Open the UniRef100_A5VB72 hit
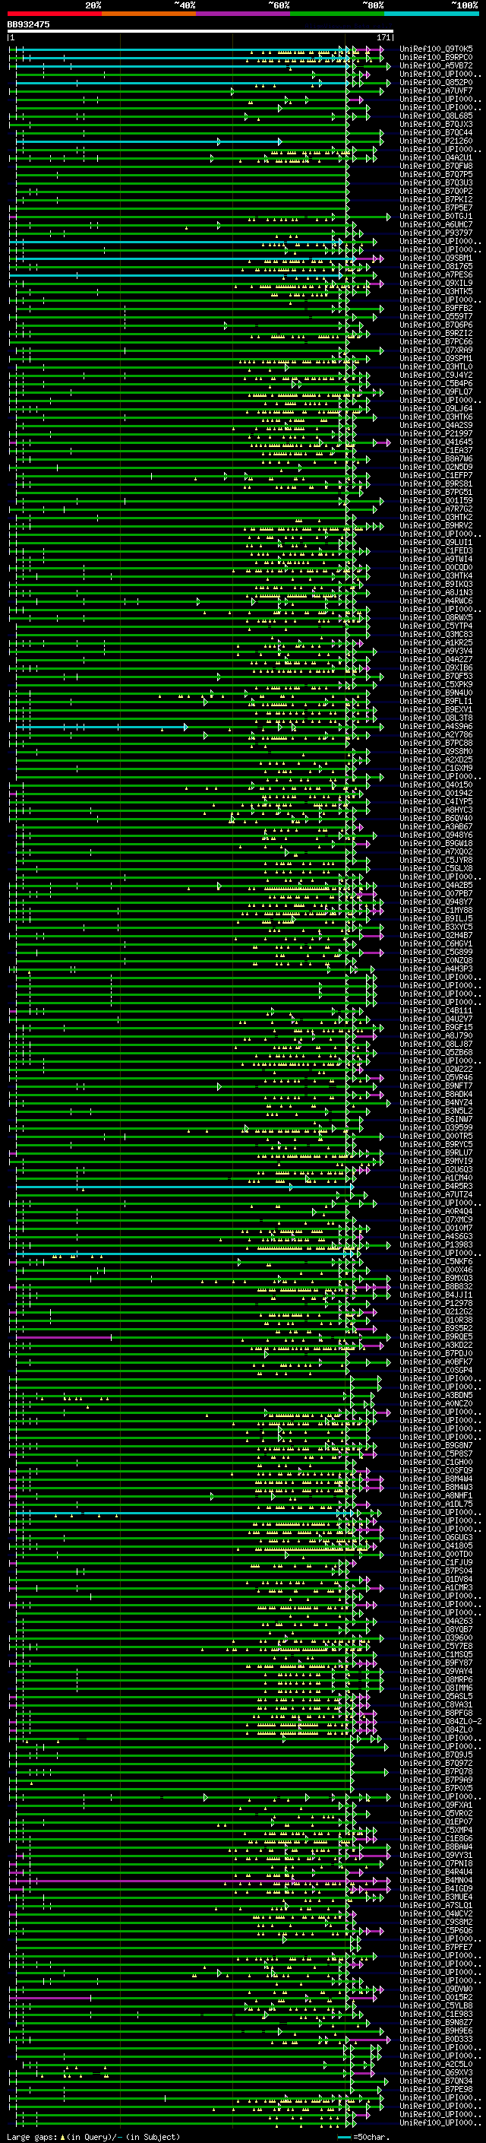486x2143 pixels. [x=436, y=65]
